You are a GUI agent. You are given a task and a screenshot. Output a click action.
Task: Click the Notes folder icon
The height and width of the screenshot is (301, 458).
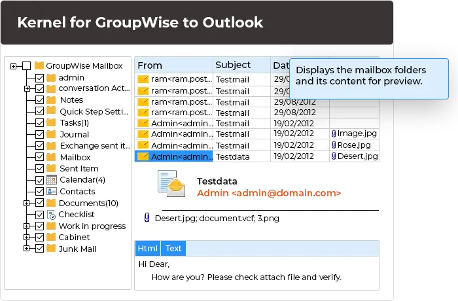[x=51, y=100]
